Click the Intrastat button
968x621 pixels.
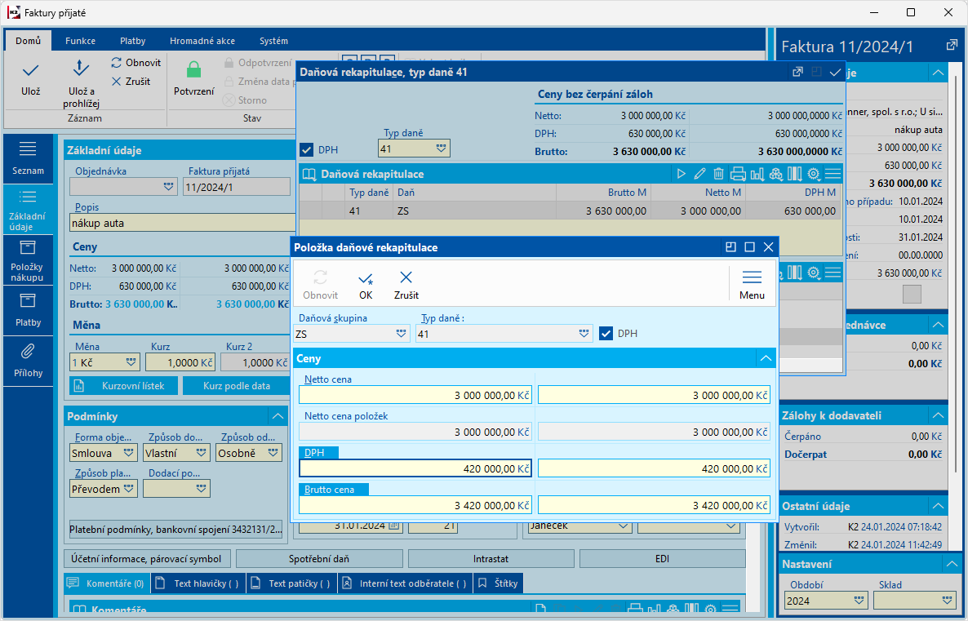click(x=491, y=559)
